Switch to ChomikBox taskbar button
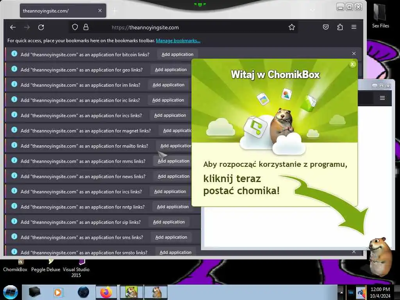Viewport: 400px width, 300px height. tap(132, 292)
